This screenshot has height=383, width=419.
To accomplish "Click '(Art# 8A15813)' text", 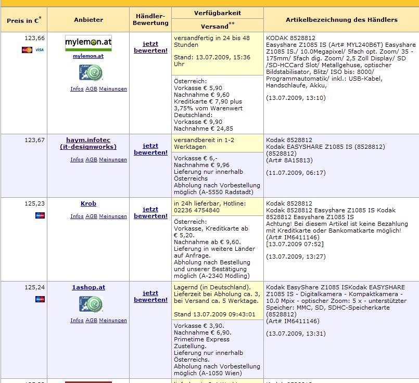I will coord(289,160).
